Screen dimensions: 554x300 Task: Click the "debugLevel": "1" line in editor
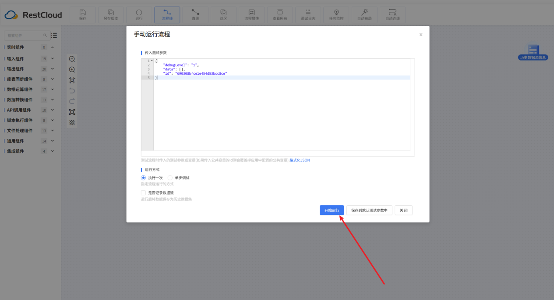[x=181, y=65]
